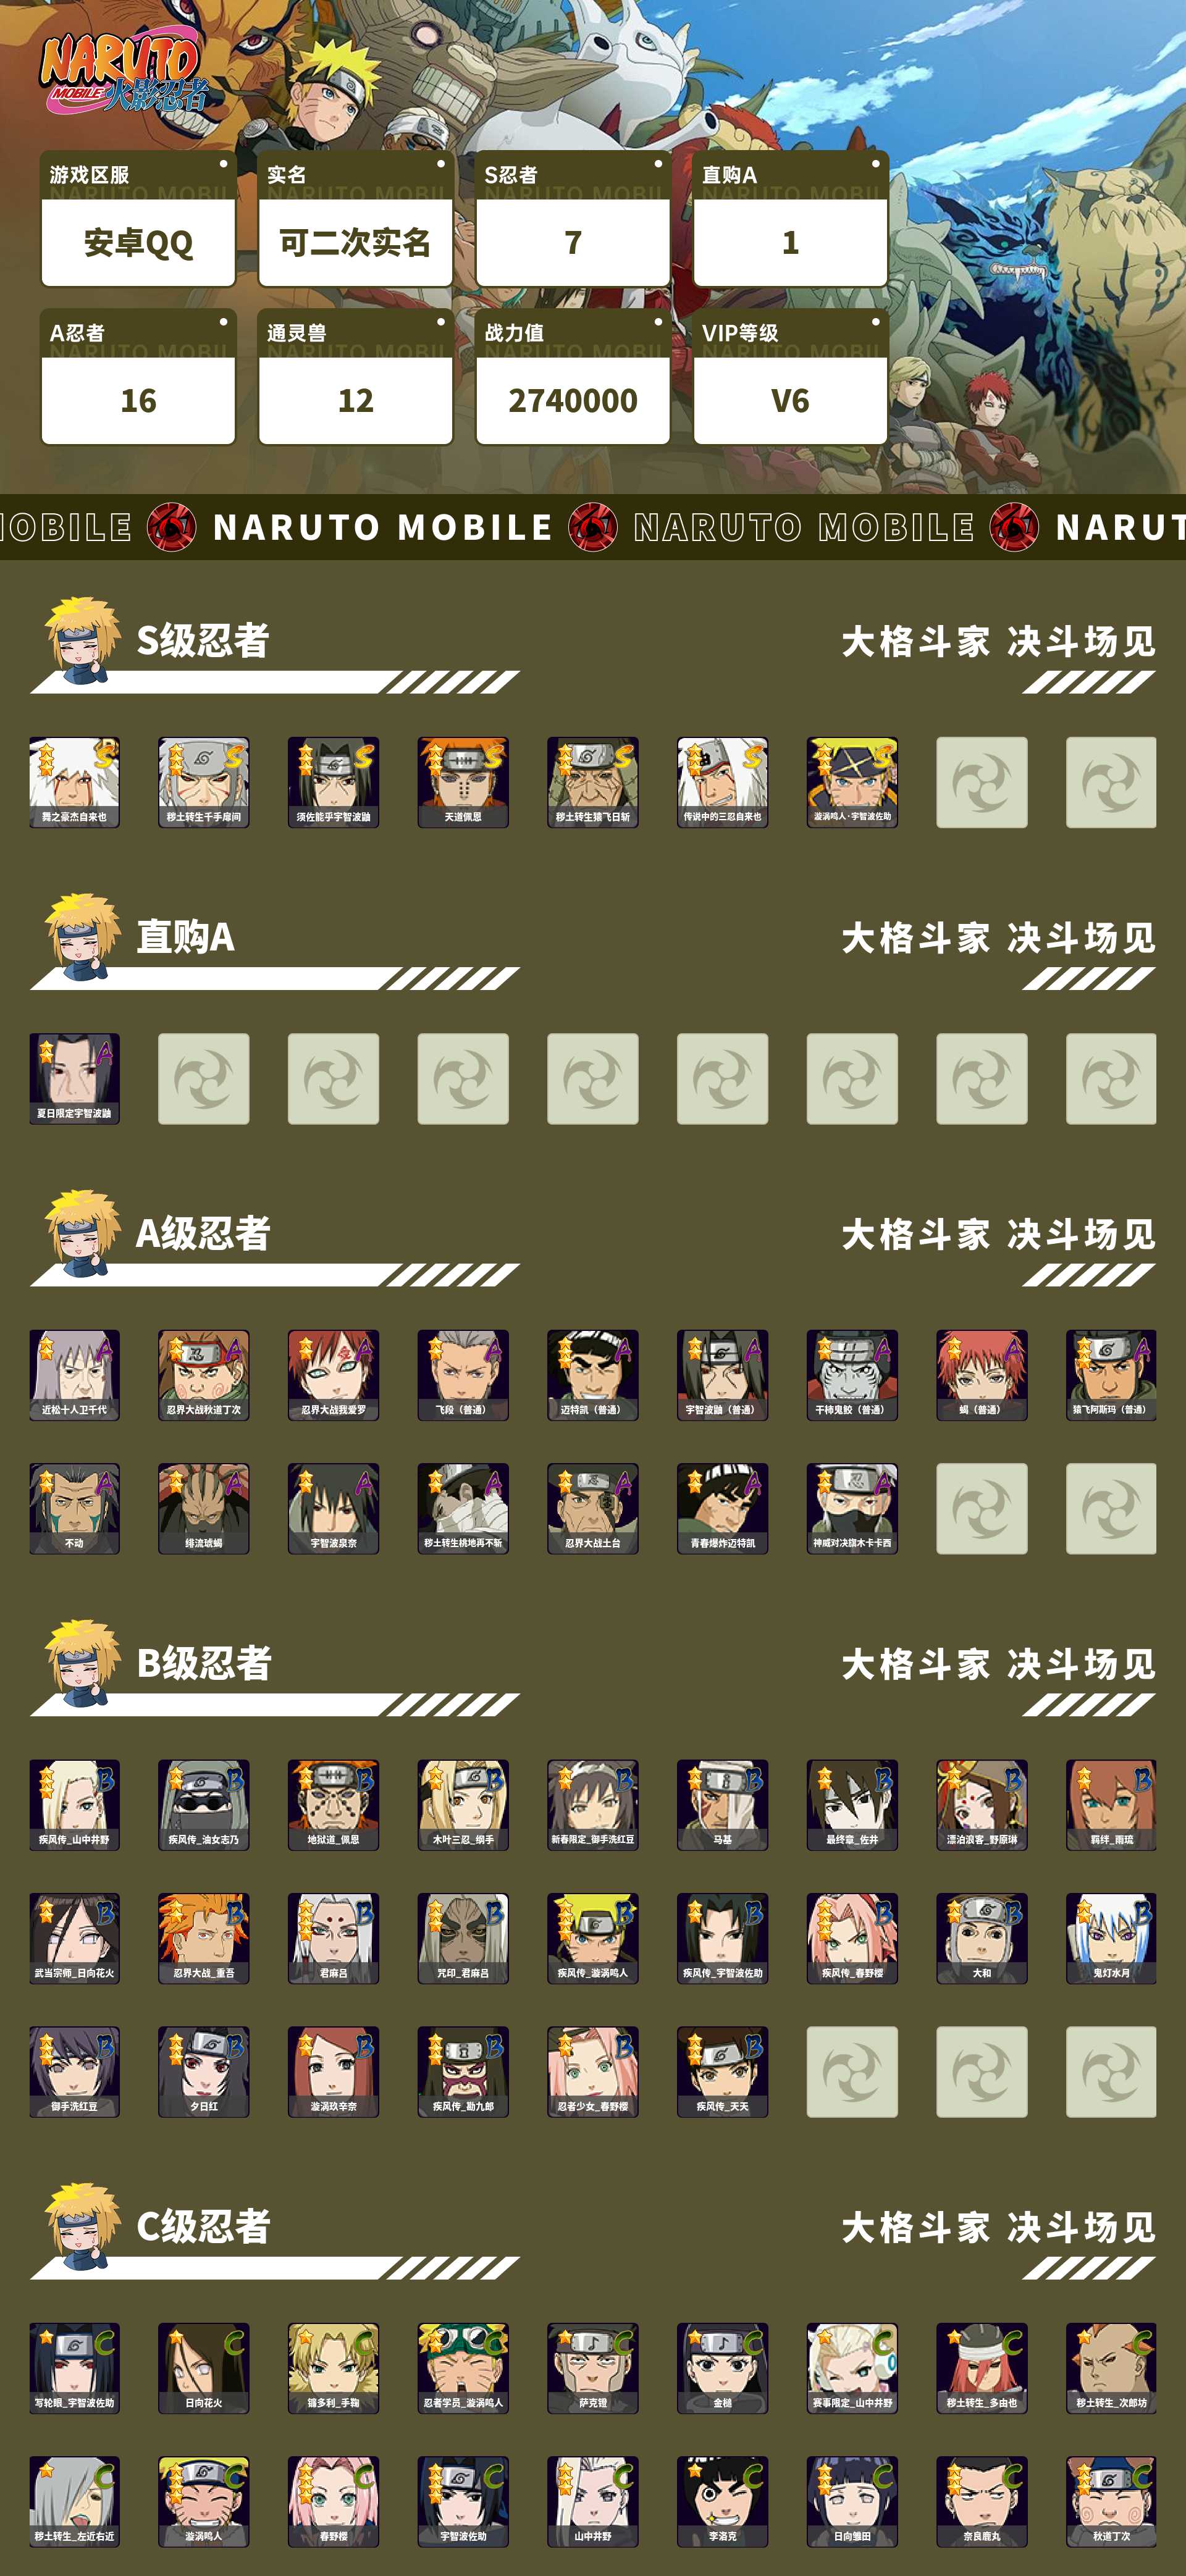The height and width of the screenshot is (2576, 1186).
Task: Click the 木叶三忍_纲手 B-rank icon
Action: point(463,1805)
